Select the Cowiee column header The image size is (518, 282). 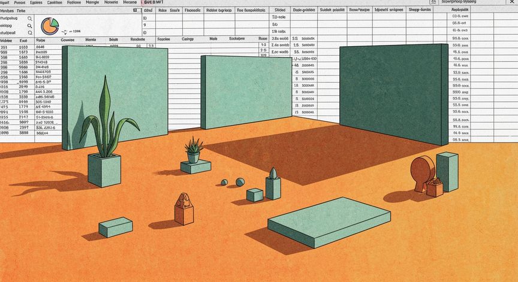67,40
